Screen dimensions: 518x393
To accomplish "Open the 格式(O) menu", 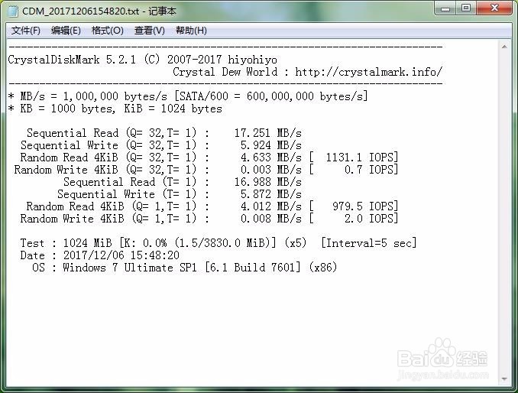I will click(108, 31).
